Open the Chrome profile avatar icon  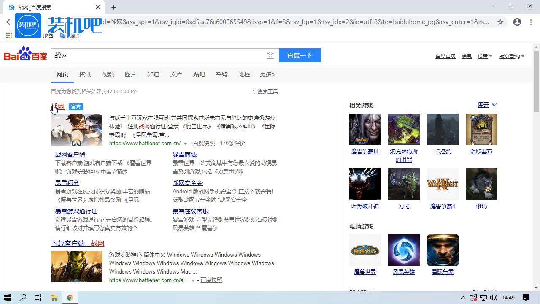[517, 22]
